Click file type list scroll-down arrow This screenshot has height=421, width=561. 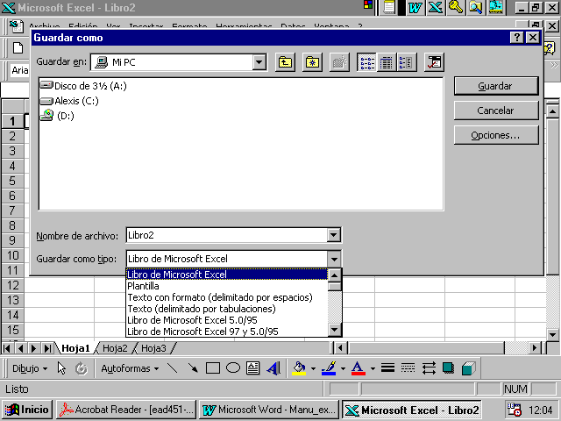(x=335, y=330)
